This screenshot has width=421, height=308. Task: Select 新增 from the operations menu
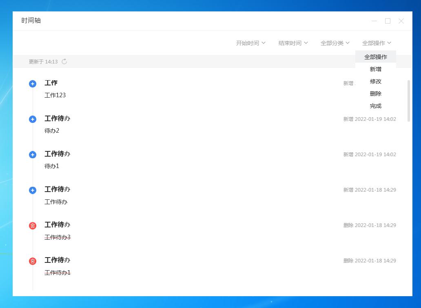click(x=375, y=69)
